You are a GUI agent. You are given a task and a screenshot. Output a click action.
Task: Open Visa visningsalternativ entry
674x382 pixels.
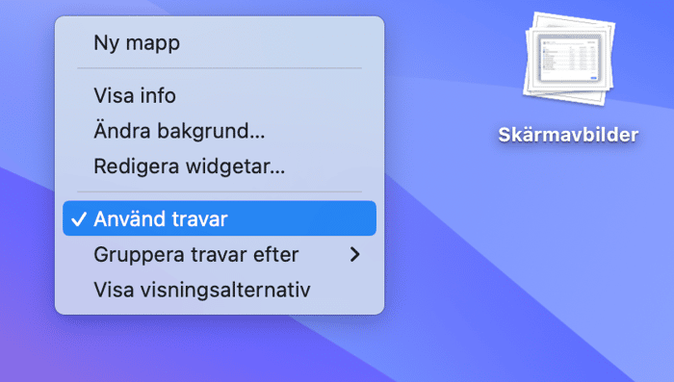220,290
